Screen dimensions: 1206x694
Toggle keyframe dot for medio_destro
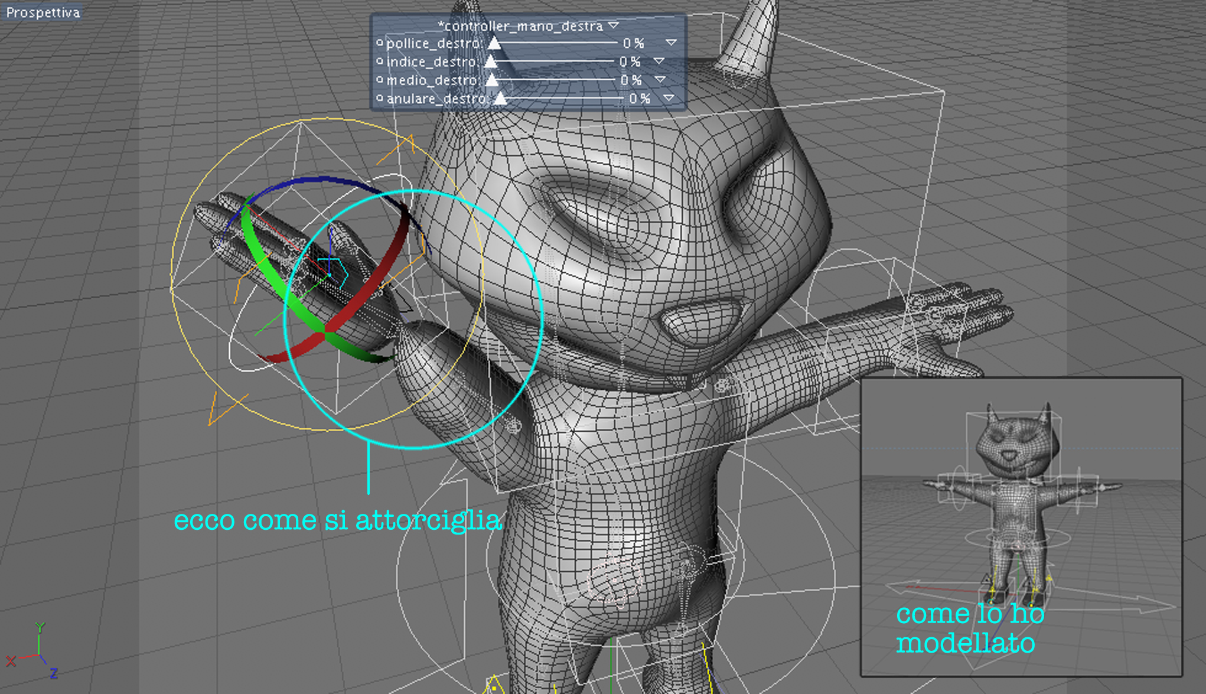(380, 79)
